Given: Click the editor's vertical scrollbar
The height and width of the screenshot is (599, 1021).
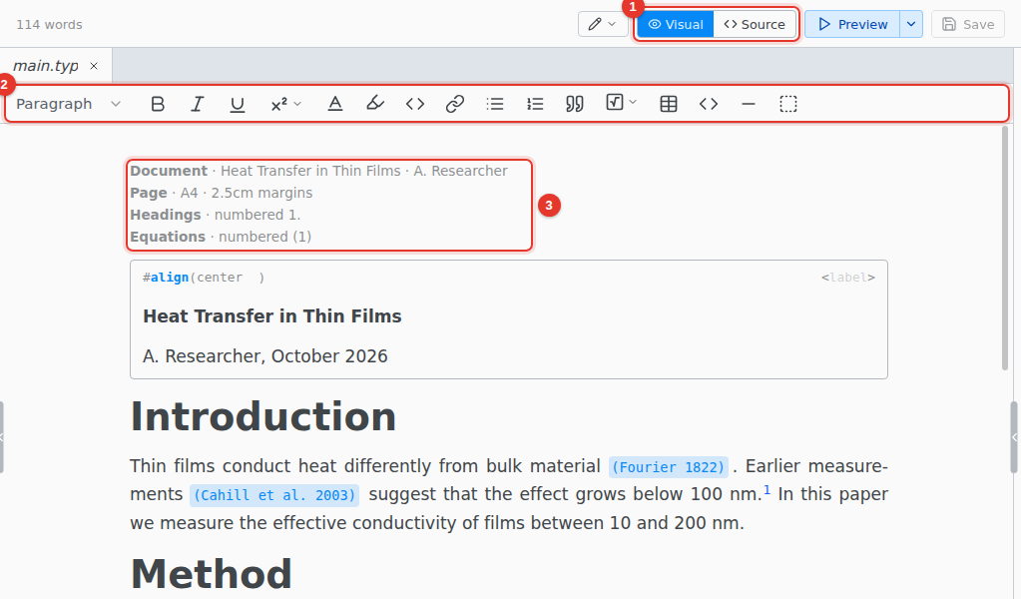Looking at the screenshot, I should pyautogui.click(x=1005, y=248).
